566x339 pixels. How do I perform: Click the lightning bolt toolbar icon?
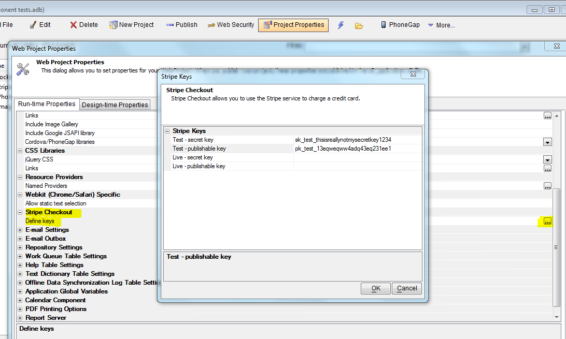(x=341, y=25)
